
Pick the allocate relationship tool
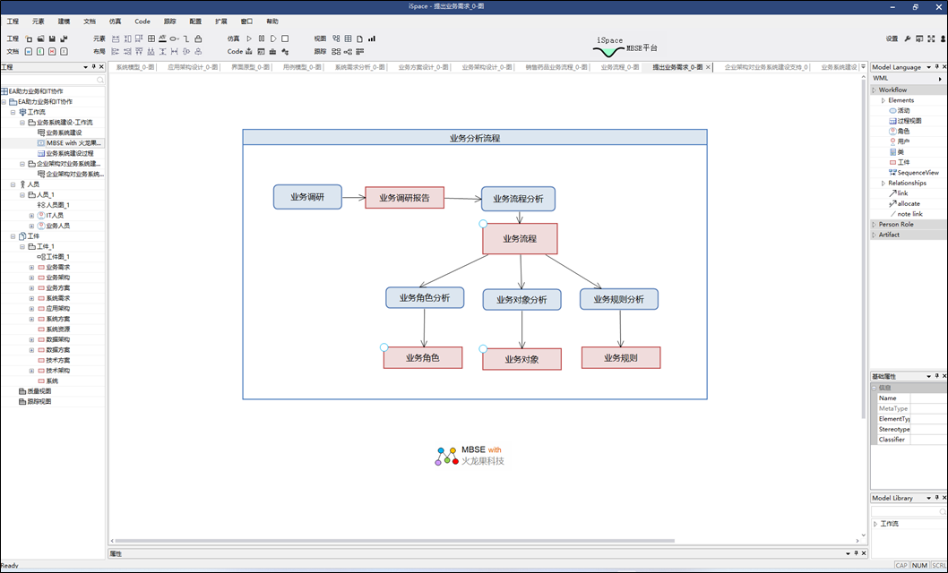point(907,203)
